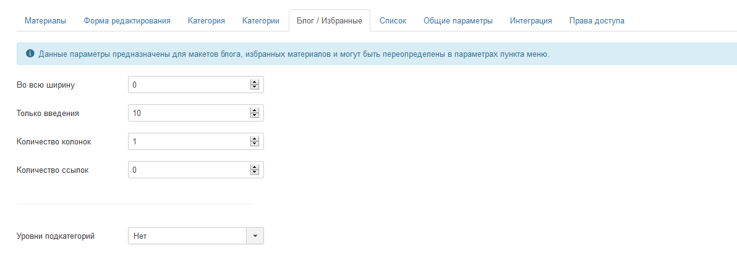This screenshot has width=737, height=261.
Task: Open the Общие параметры tab
Action: tap(458, 21)
